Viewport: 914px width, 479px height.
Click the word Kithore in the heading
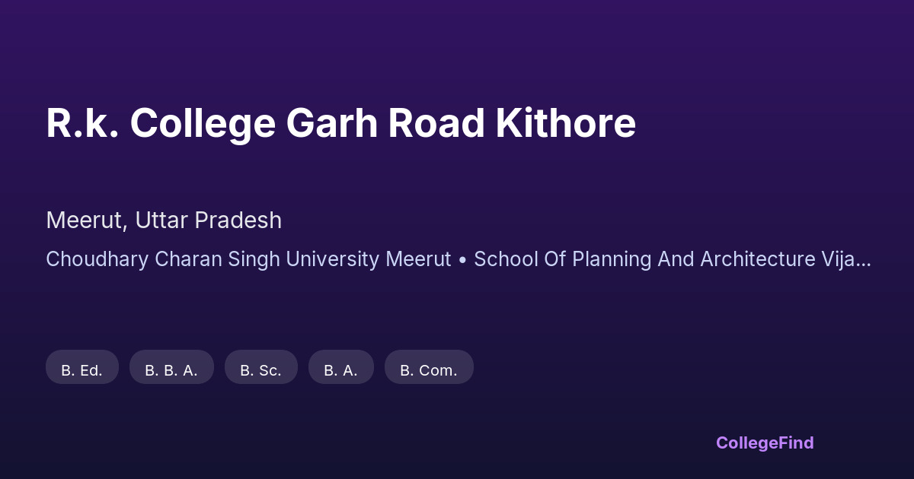[x=566, y=124]
